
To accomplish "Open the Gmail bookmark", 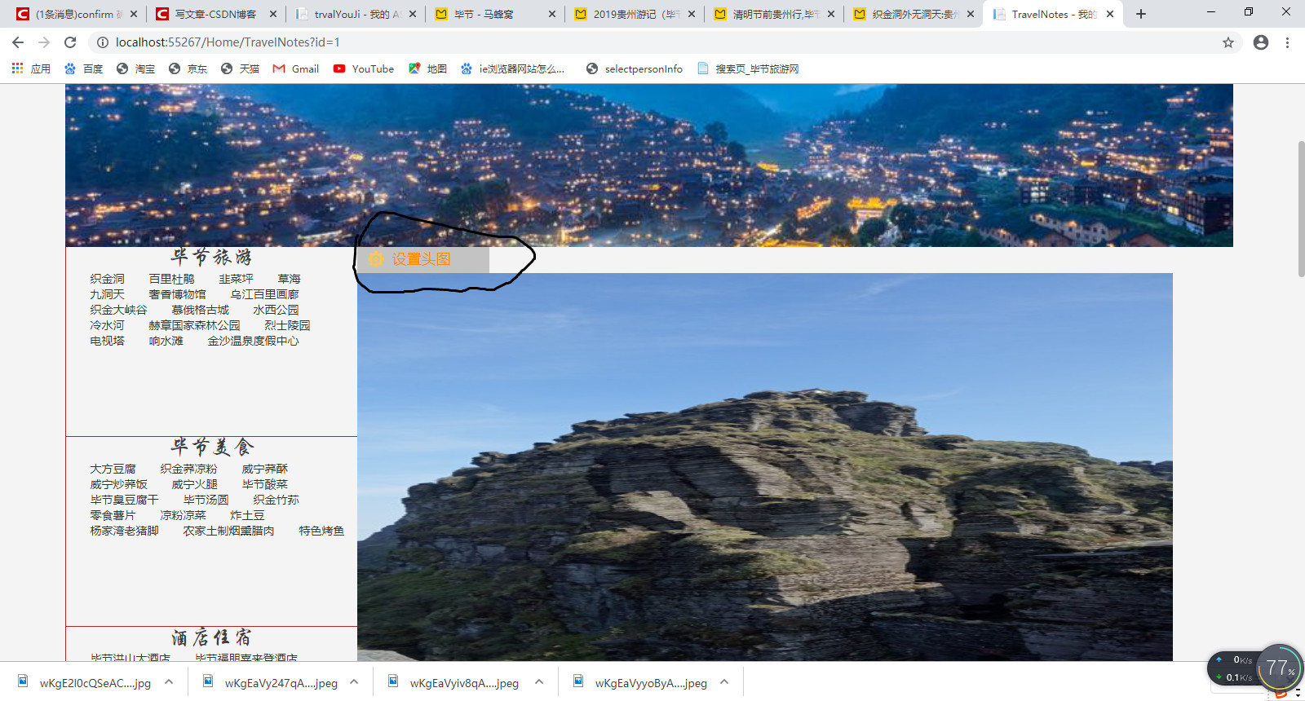I will tap(295, 68).
